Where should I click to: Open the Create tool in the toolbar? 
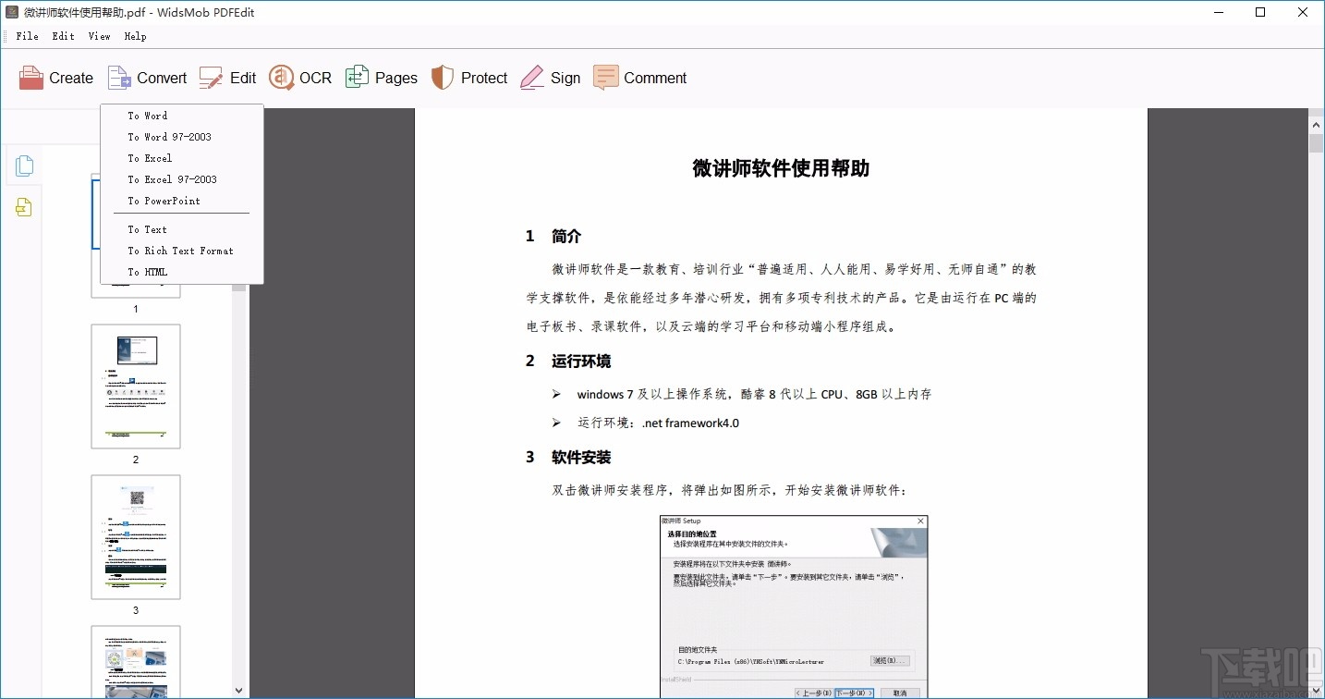[x=55, y=78]
